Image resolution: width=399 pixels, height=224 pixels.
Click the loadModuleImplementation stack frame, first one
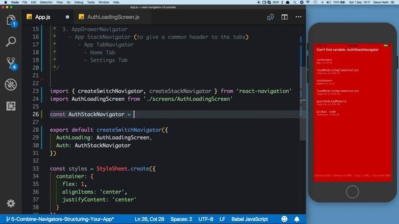point(338,70)
